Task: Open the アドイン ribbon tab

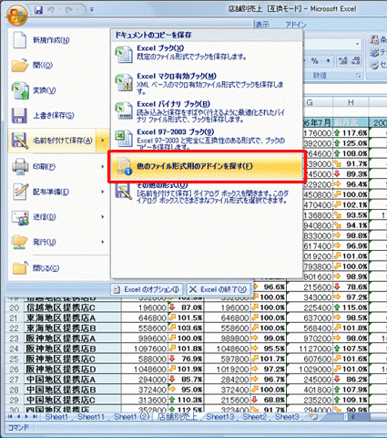Action: pyautogui.click(x=296, y=25)
